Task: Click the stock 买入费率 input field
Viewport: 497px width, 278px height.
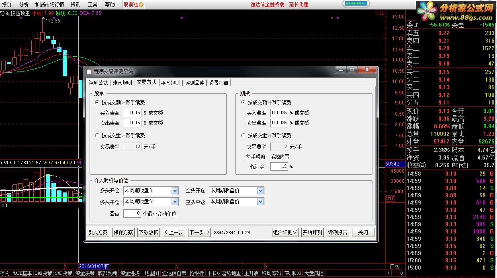Action: tap(133, 113)
